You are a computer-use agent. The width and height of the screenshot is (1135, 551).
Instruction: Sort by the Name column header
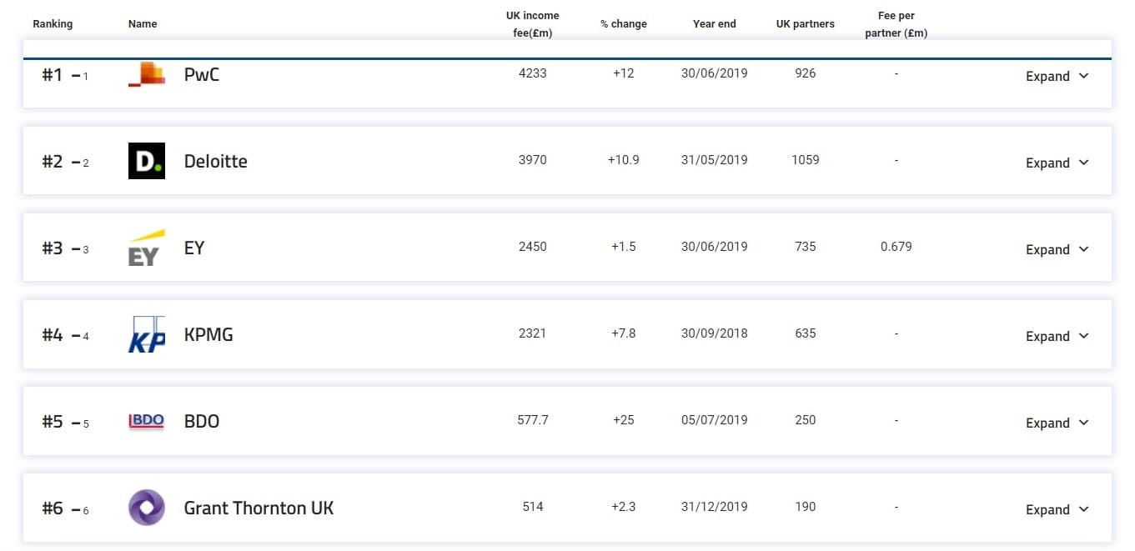pos(143,23)
